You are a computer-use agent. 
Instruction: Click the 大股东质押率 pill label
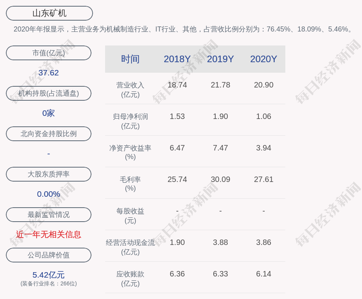pyautogui.click(x=49, y=174)
